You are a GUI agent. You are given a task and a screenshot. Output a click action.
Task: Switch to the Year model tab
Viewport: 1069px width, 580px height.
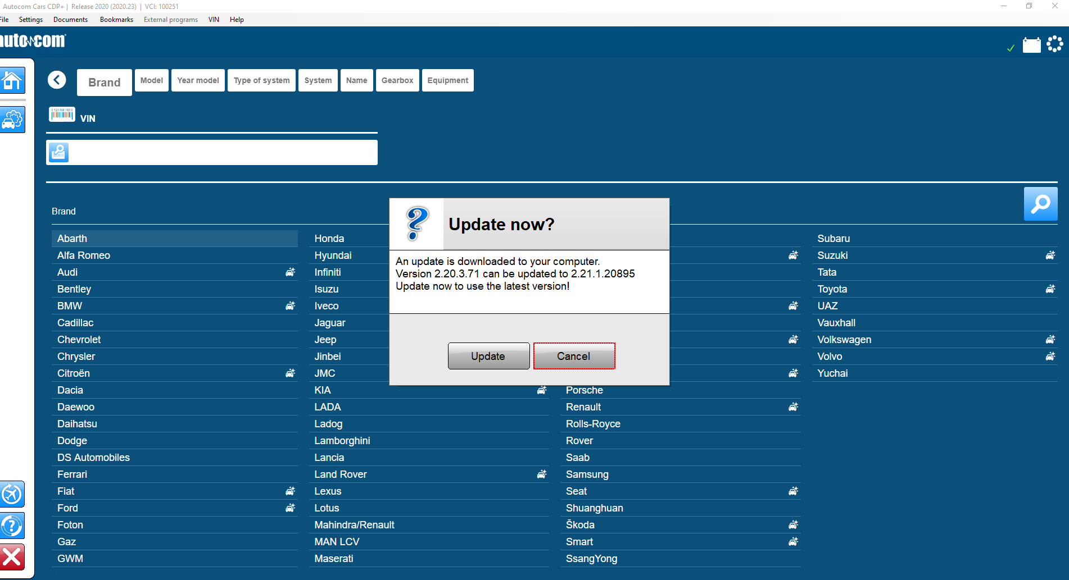[198, 80]
